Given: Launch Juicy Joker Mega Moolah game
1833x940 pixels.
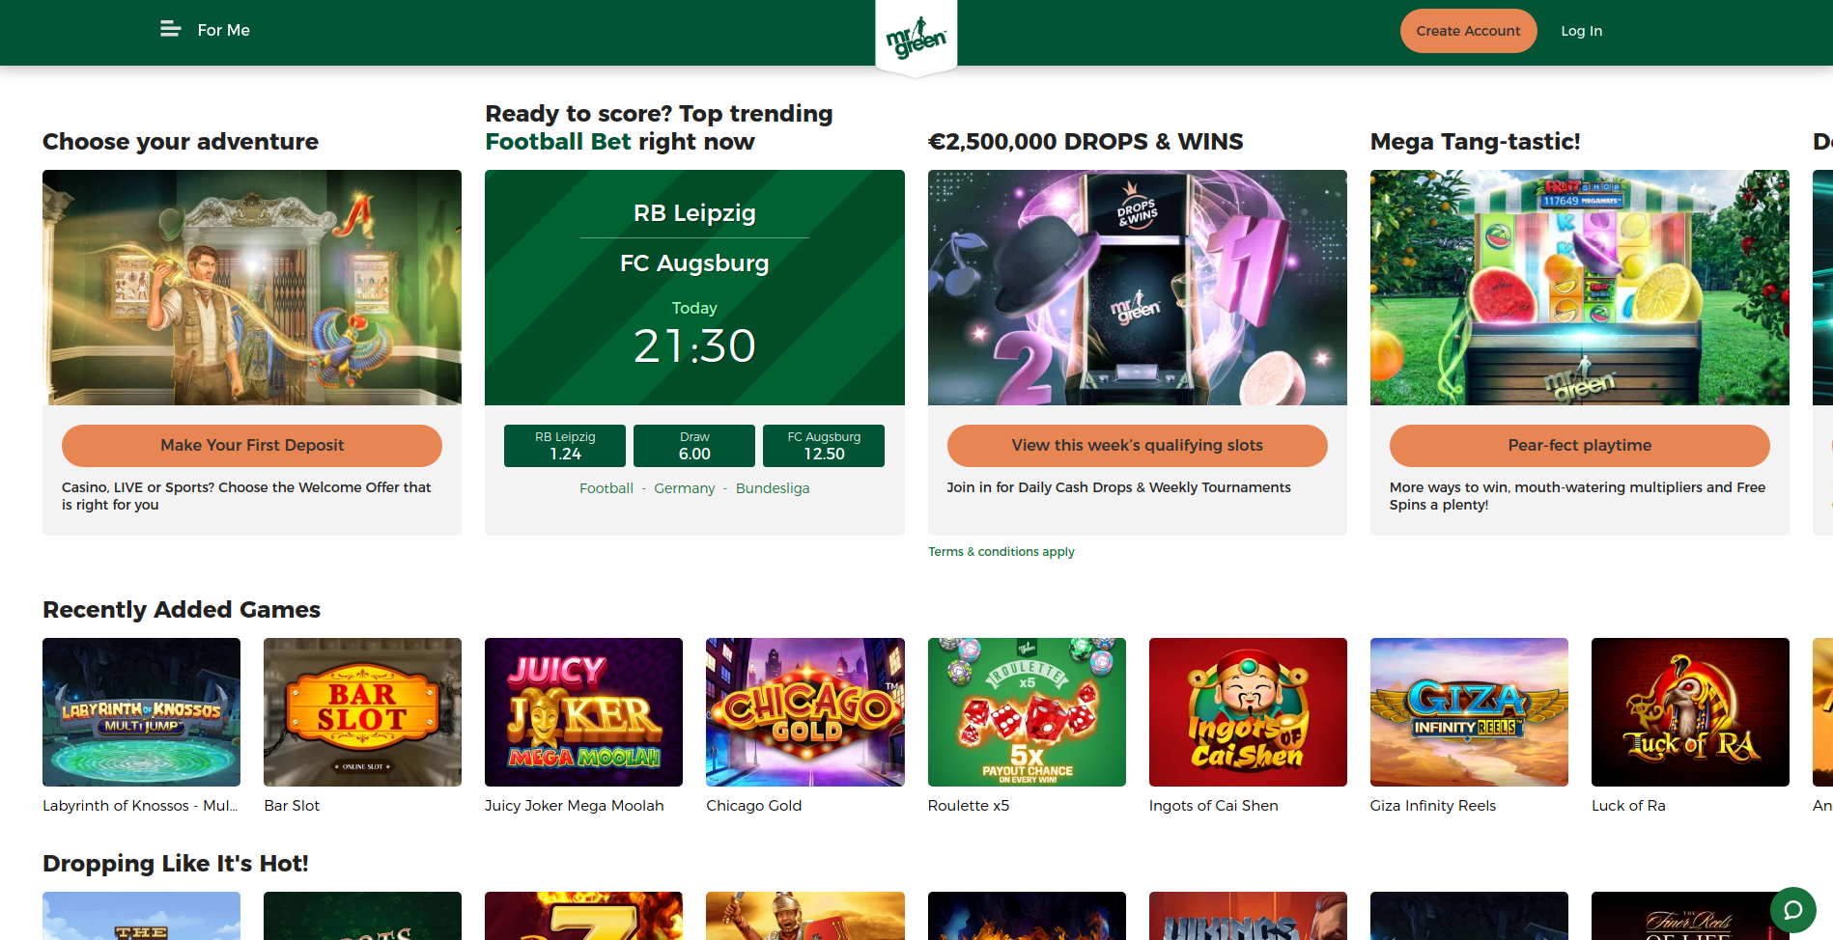Looking at the screenshot, I should (x=583, y=712).
